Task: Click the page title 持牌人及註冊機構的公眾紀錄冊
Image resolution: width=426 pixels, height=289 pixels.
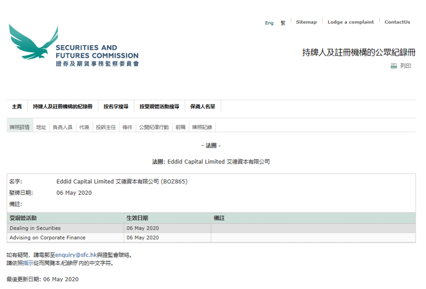Action: click(x=358, y=52)
